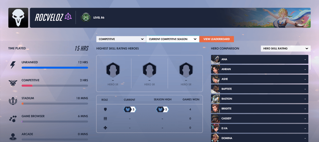The width and height of the screenshot is (319, 142).
Task: Click the Season High rank badge
Action: coord(162,109)
